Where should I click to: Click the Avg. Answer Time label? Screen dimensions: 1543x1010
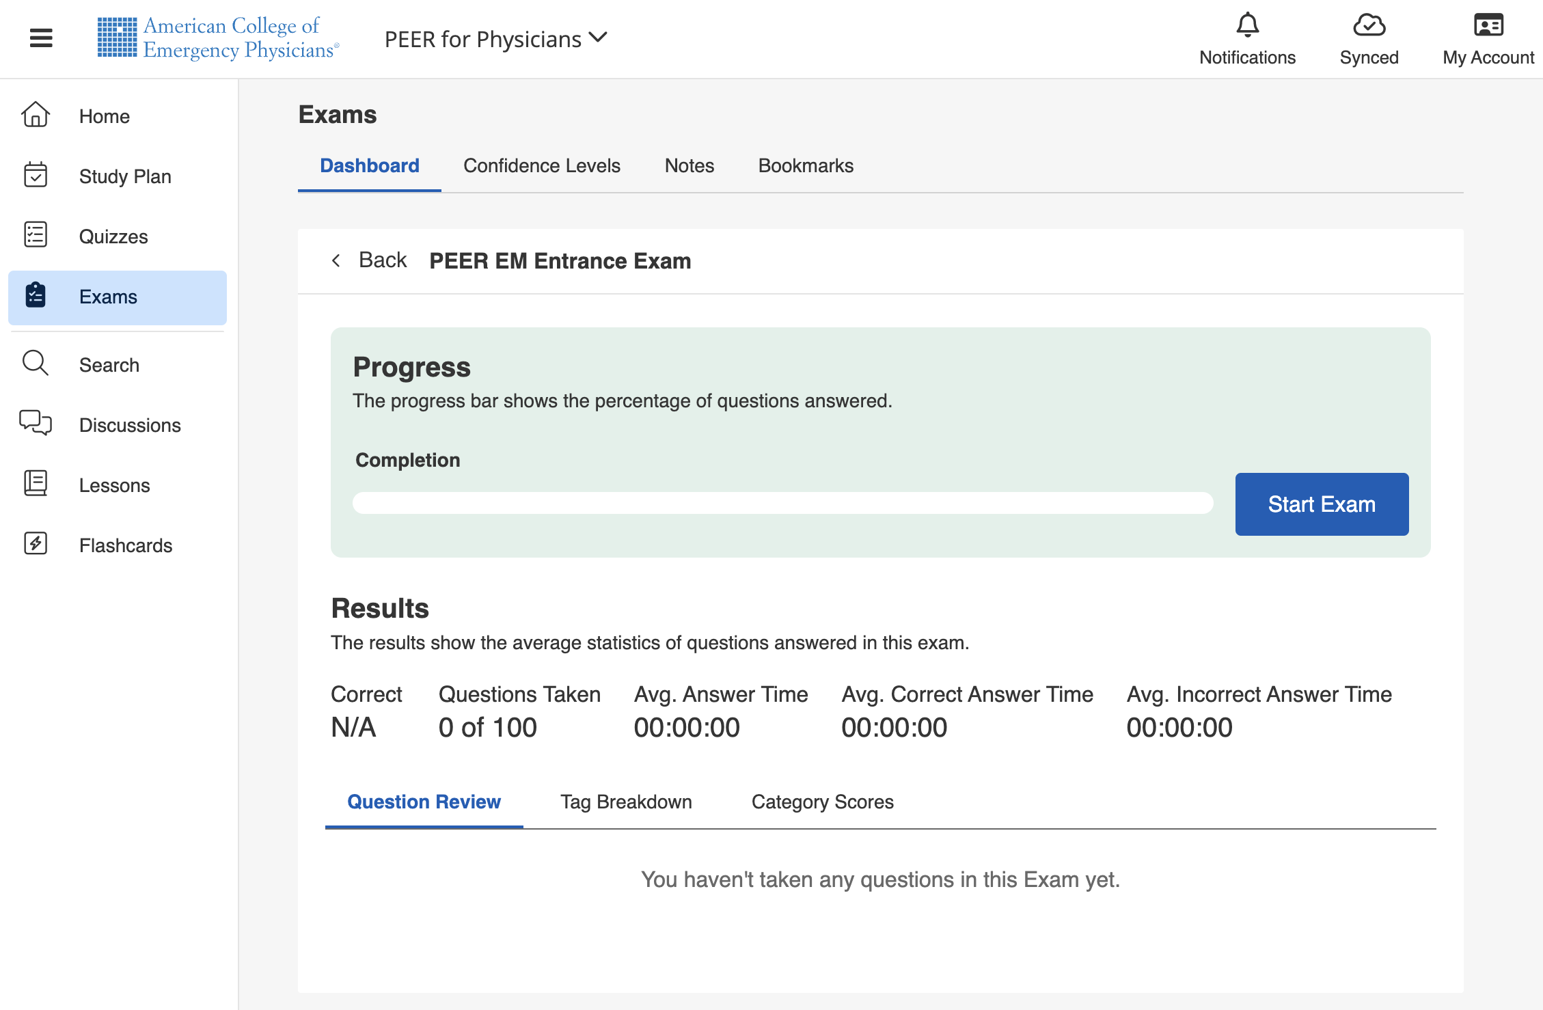(721, 694)
